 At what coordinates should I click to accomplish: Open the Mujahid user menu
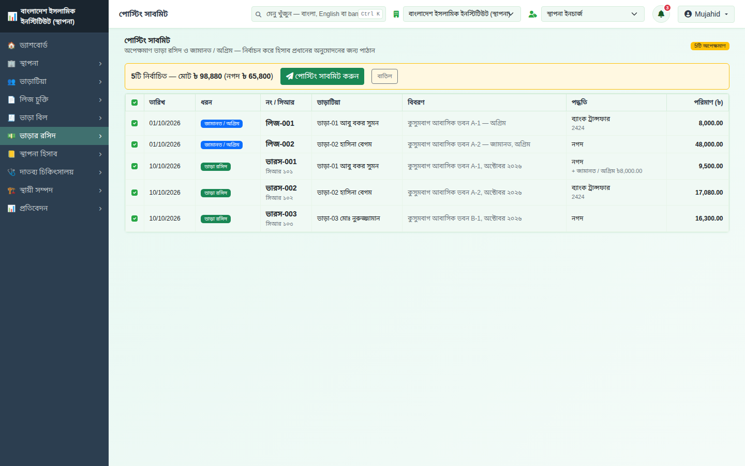706,14
